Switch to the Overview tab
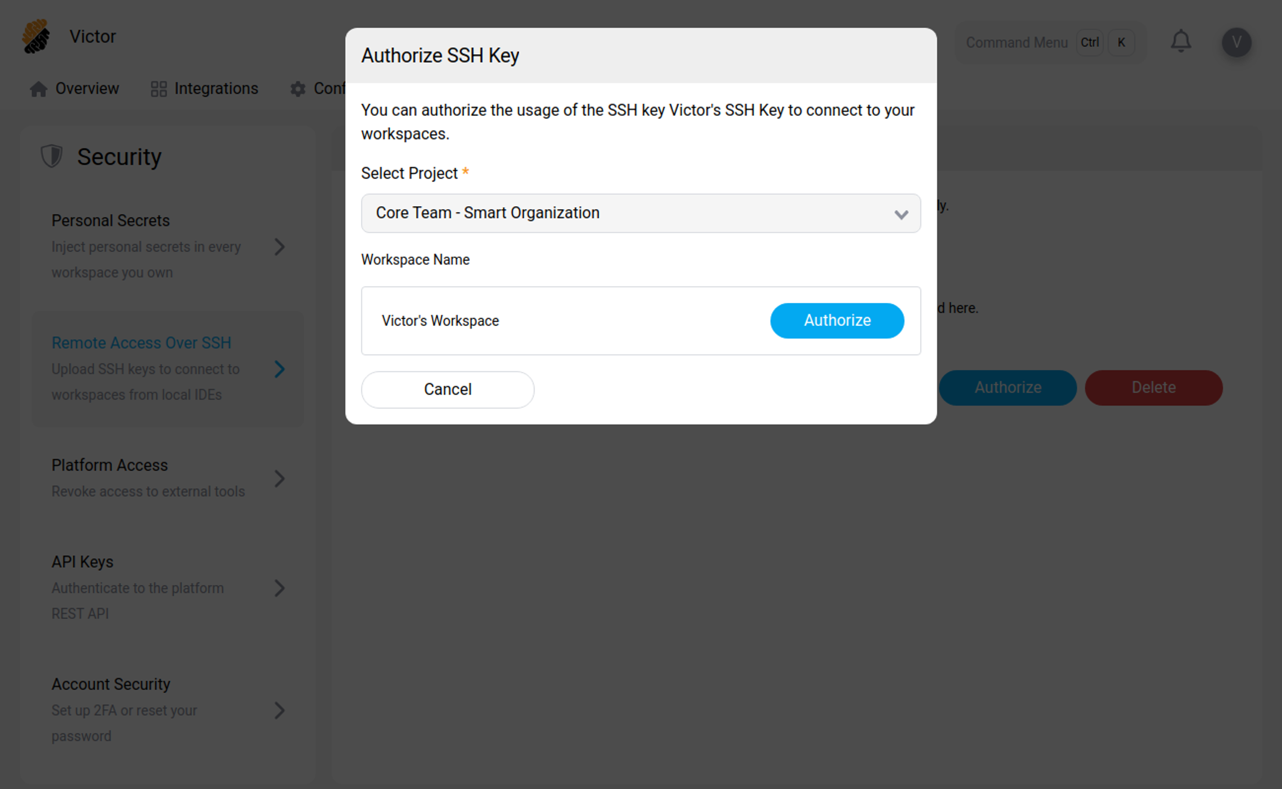The height and width of the screenshot is (789, 1282). click(86, 89)
